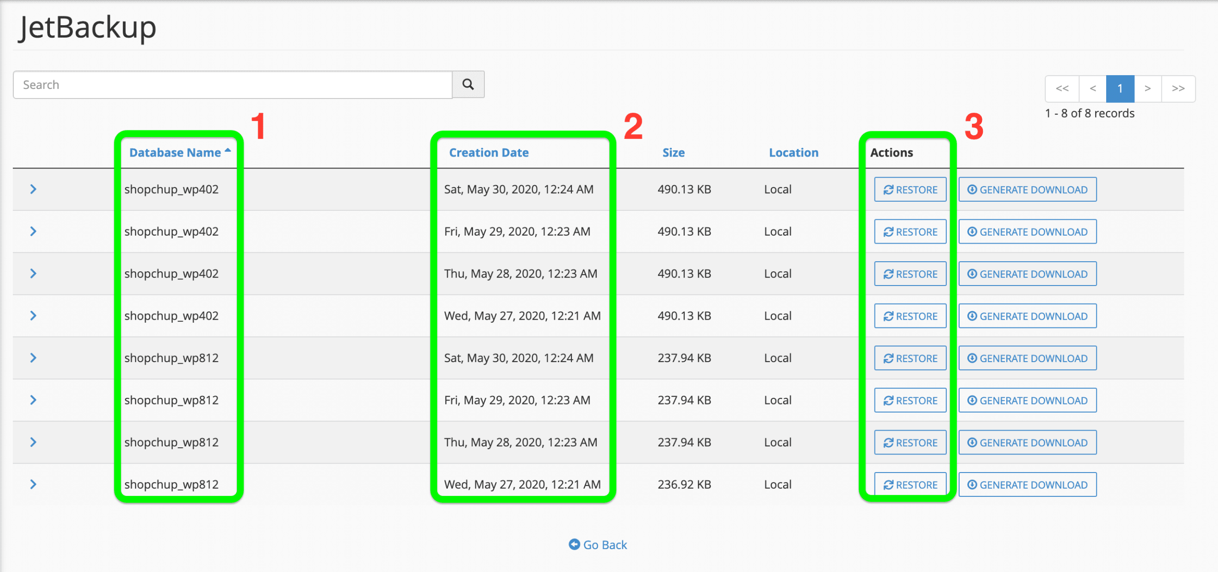Click Generate Download for Wed May 27 wp402 backup

click(1027, 316)
